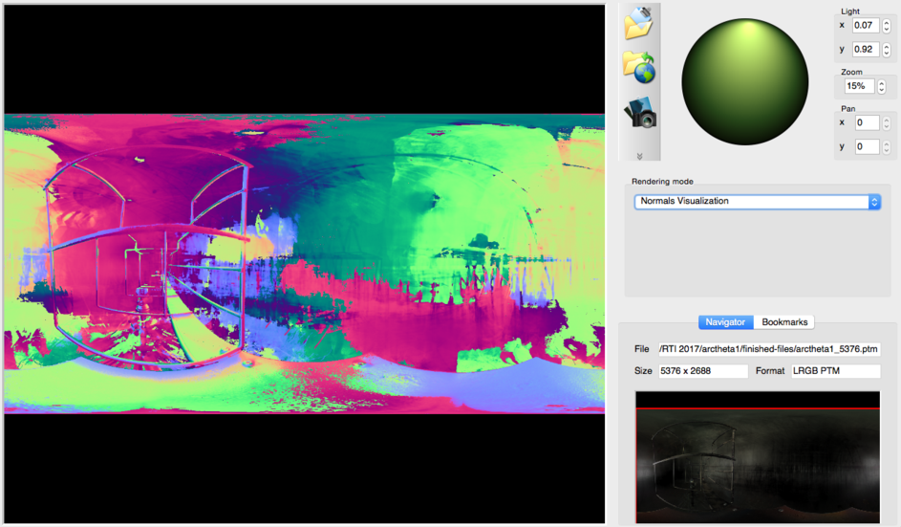
Task: Edit Pan y value field
Action: (867, 146)
